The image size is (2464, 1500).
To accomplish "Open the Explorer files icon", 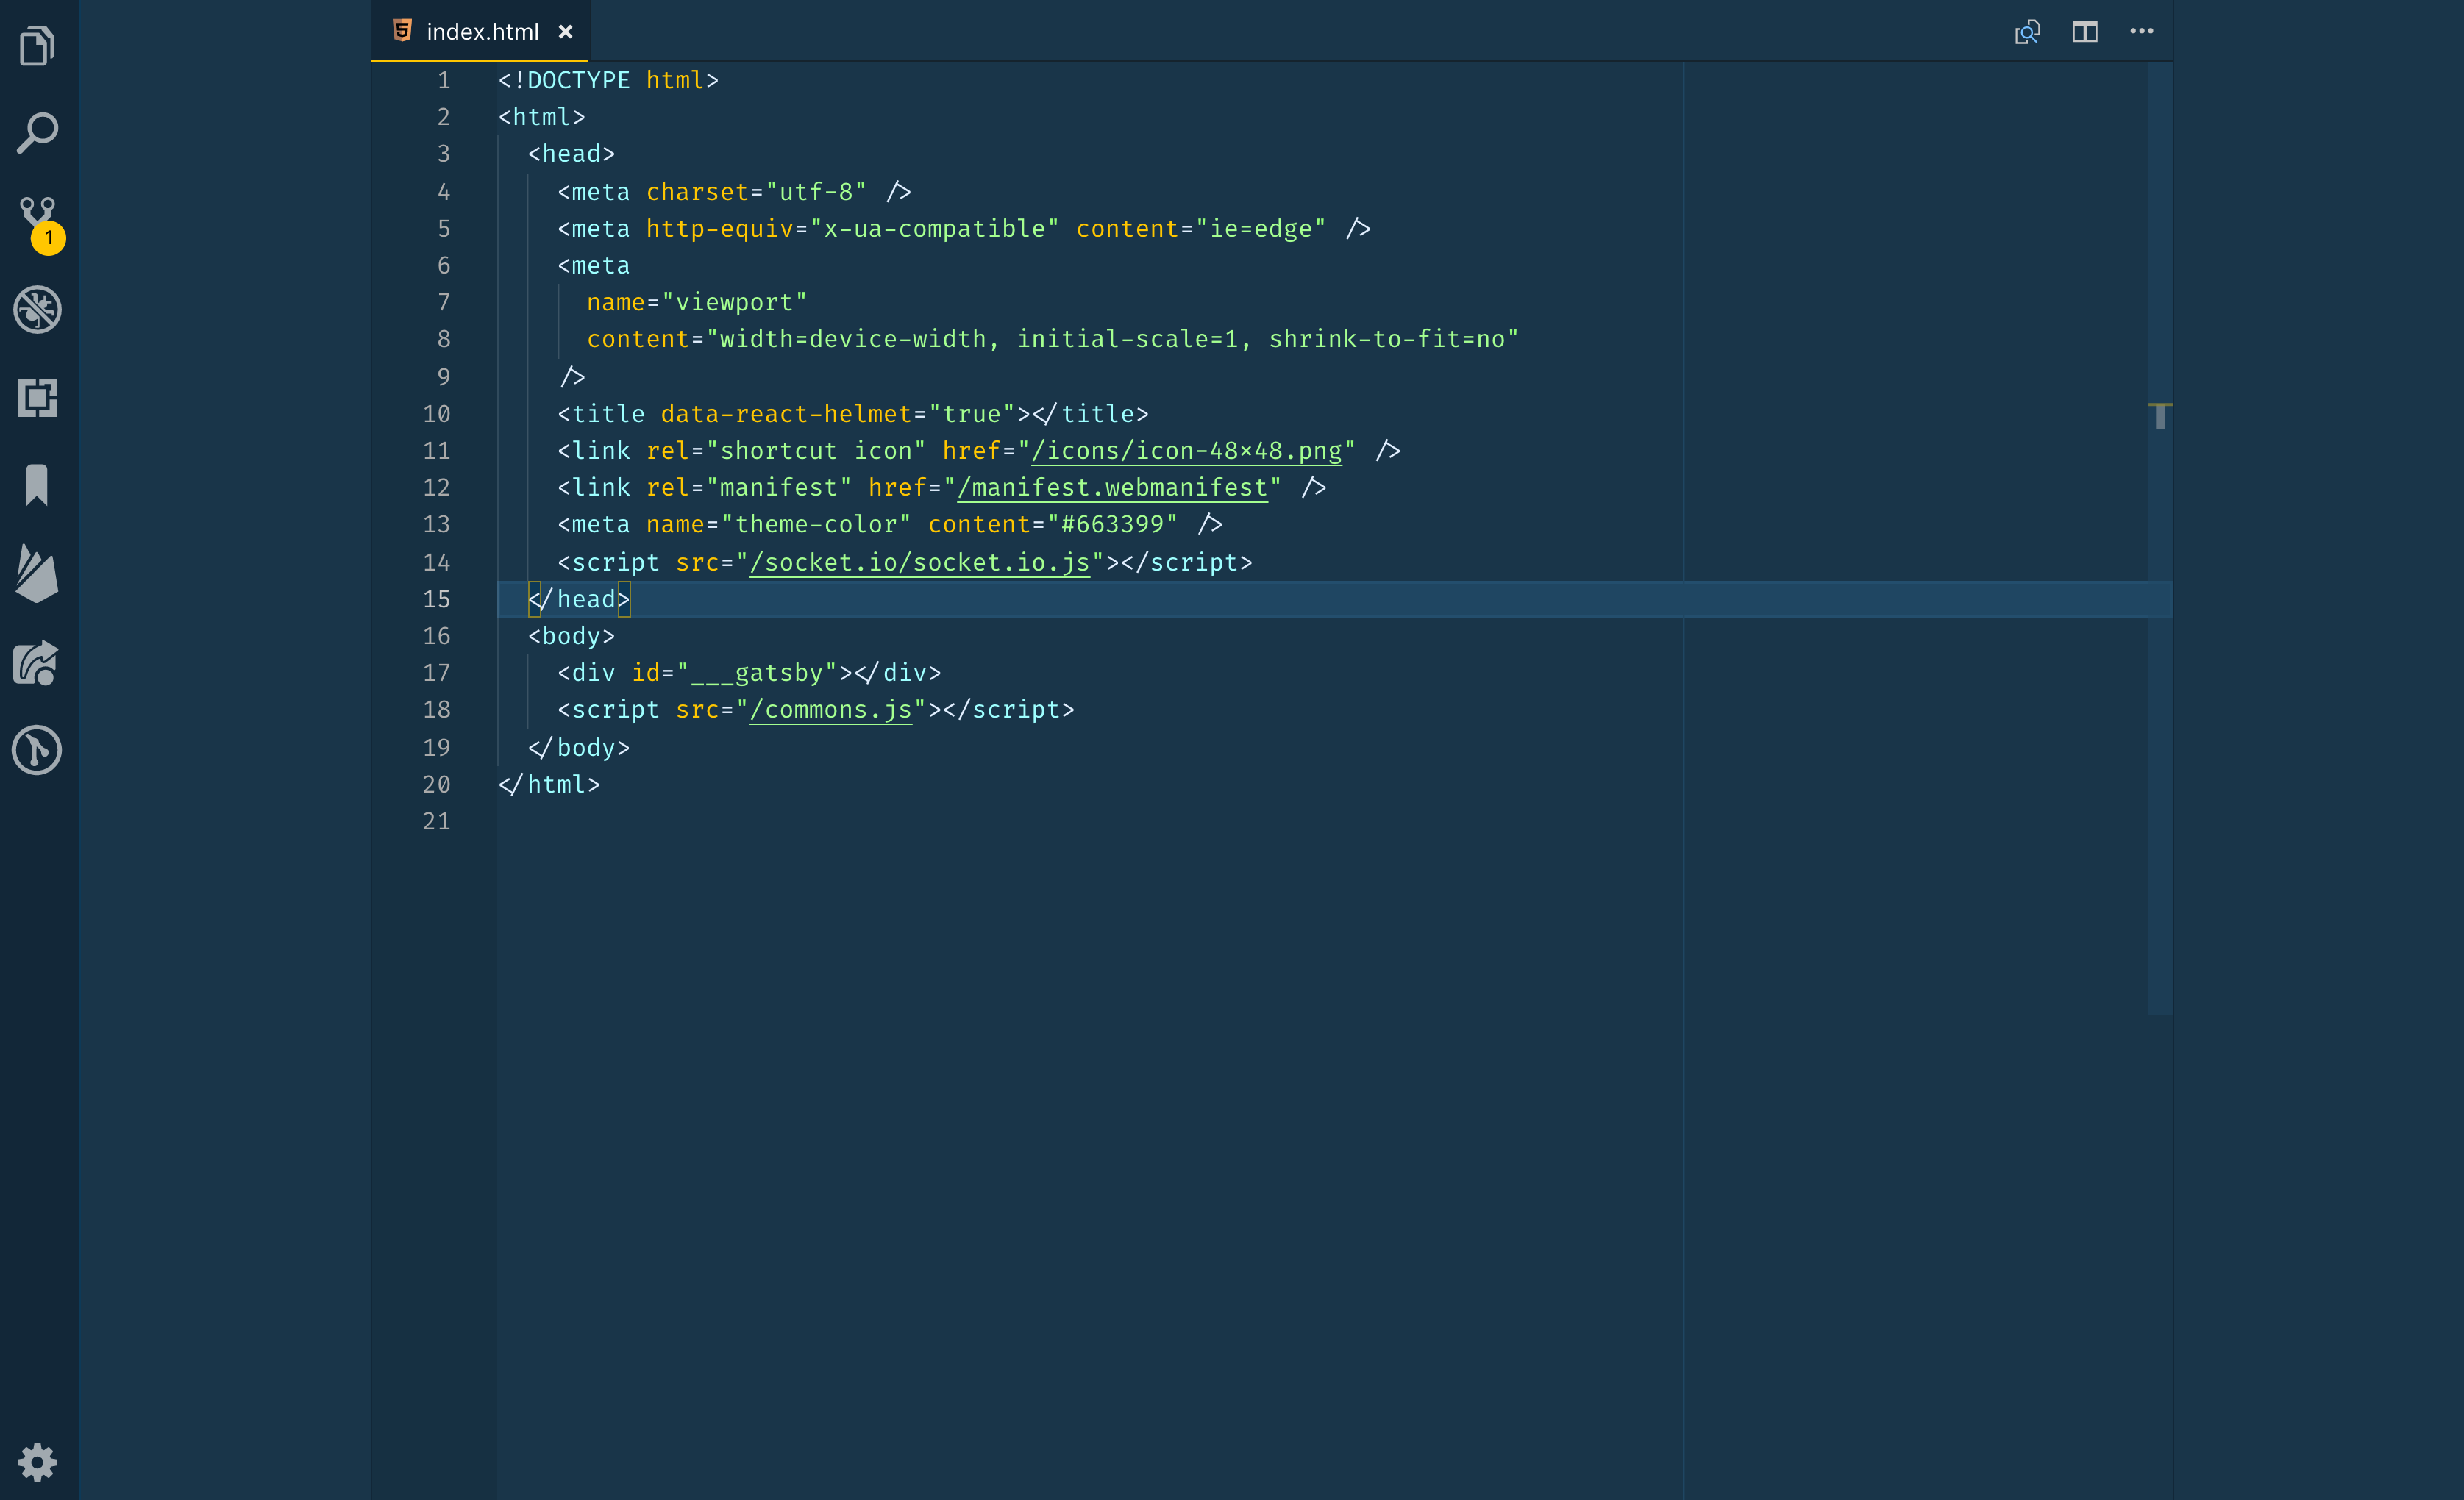I will point(37,46).
